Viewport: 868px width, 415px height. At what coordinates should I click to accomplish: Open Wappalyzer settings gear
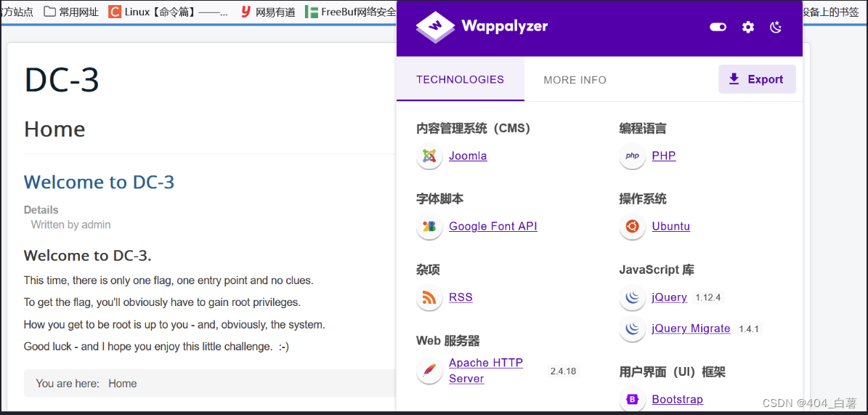pos(748,27)
